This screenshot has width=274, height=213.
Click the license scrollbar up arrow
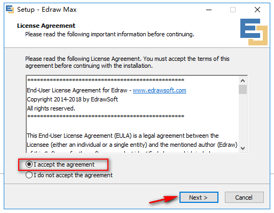coord(242,81)
